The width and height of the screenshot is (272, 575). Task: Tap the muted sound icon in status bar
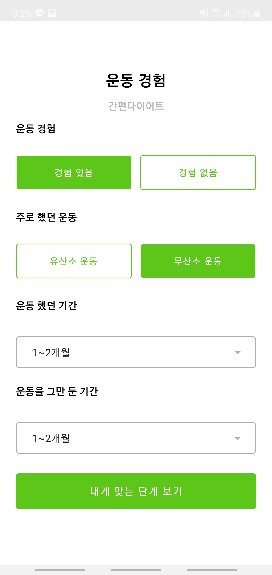pyautogui.click(x=204, y=13)
